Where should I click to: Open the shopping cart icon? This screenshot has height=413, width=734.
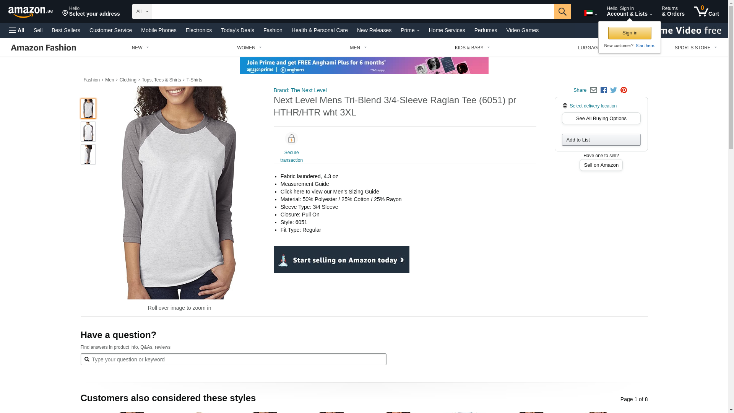pos(706,11)
